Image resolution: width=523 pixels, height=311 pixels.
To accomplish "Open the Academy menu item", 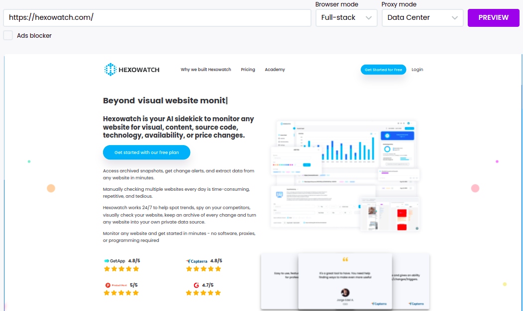I will pos(275,70).
